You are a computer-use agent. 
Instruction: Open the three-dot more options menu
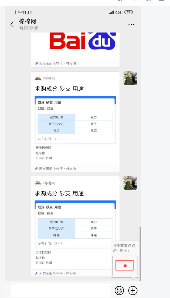pos(131,24)
